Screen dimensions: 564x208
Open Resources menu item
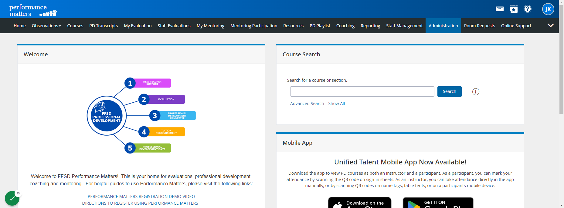(294, 26)
